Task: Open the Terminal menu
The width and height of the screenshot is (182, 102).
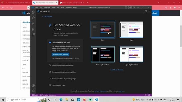Action: coord(69,7)
